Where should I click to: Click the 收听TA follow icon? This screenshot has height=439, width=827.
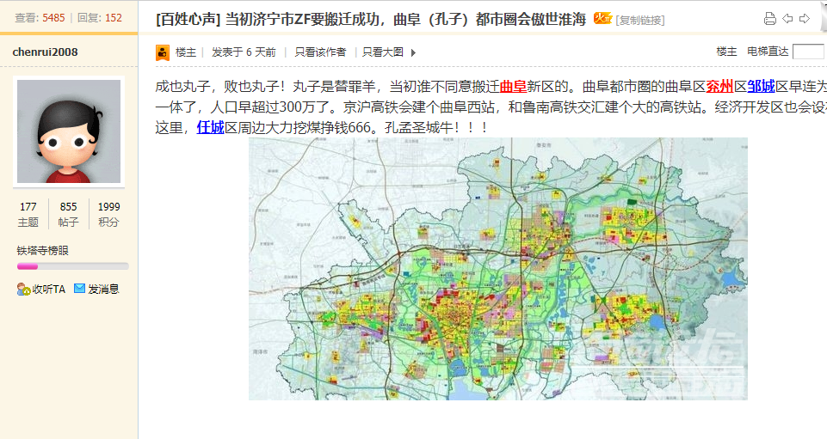[24, 289]
